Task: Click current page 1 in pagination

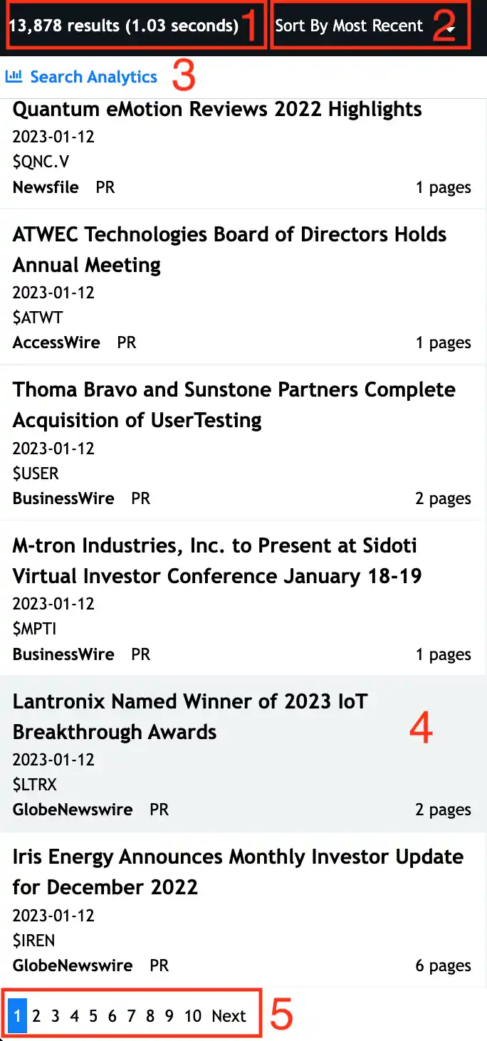Action: [18, 1016]
